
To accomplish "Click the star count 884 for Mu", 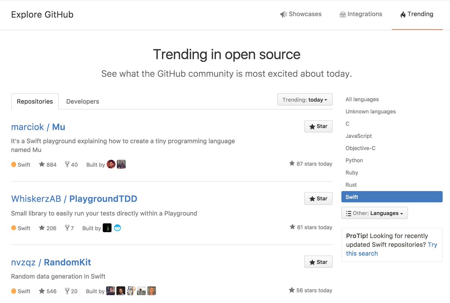I will [48, 164].
